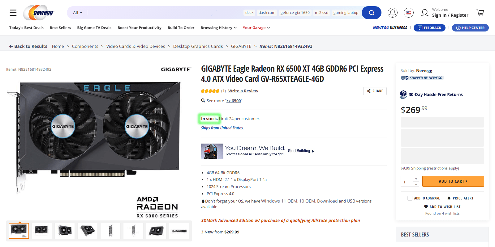The width and height of the screenshot is (495, 247).
Task: Increase quantity with the plus stepper
Action: pos(416,179)
